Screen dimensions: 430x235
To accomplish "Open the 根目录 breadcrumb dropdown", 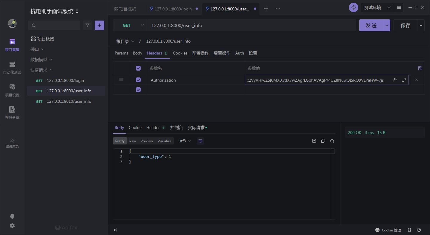I will tap(125, 41).
